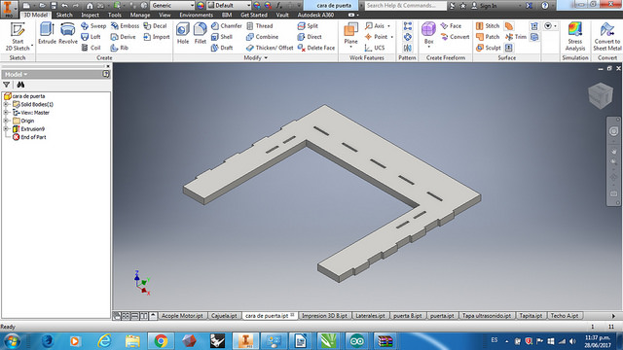Select the Delete Face tool
Image resolution: width=623 pixels, height=350 pixels.
[316, 48]
